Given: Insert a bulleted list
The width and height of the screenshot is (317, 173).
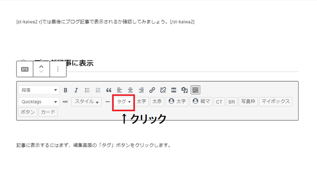Looking at the screenshot, I should pyautogui.click(x=87, y=90).
